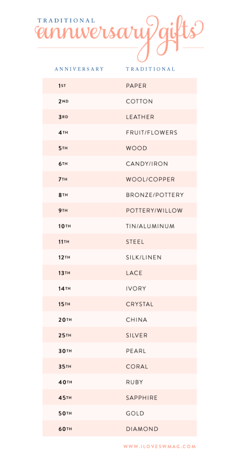Select the Crystal gift entry

click(140, 304)
